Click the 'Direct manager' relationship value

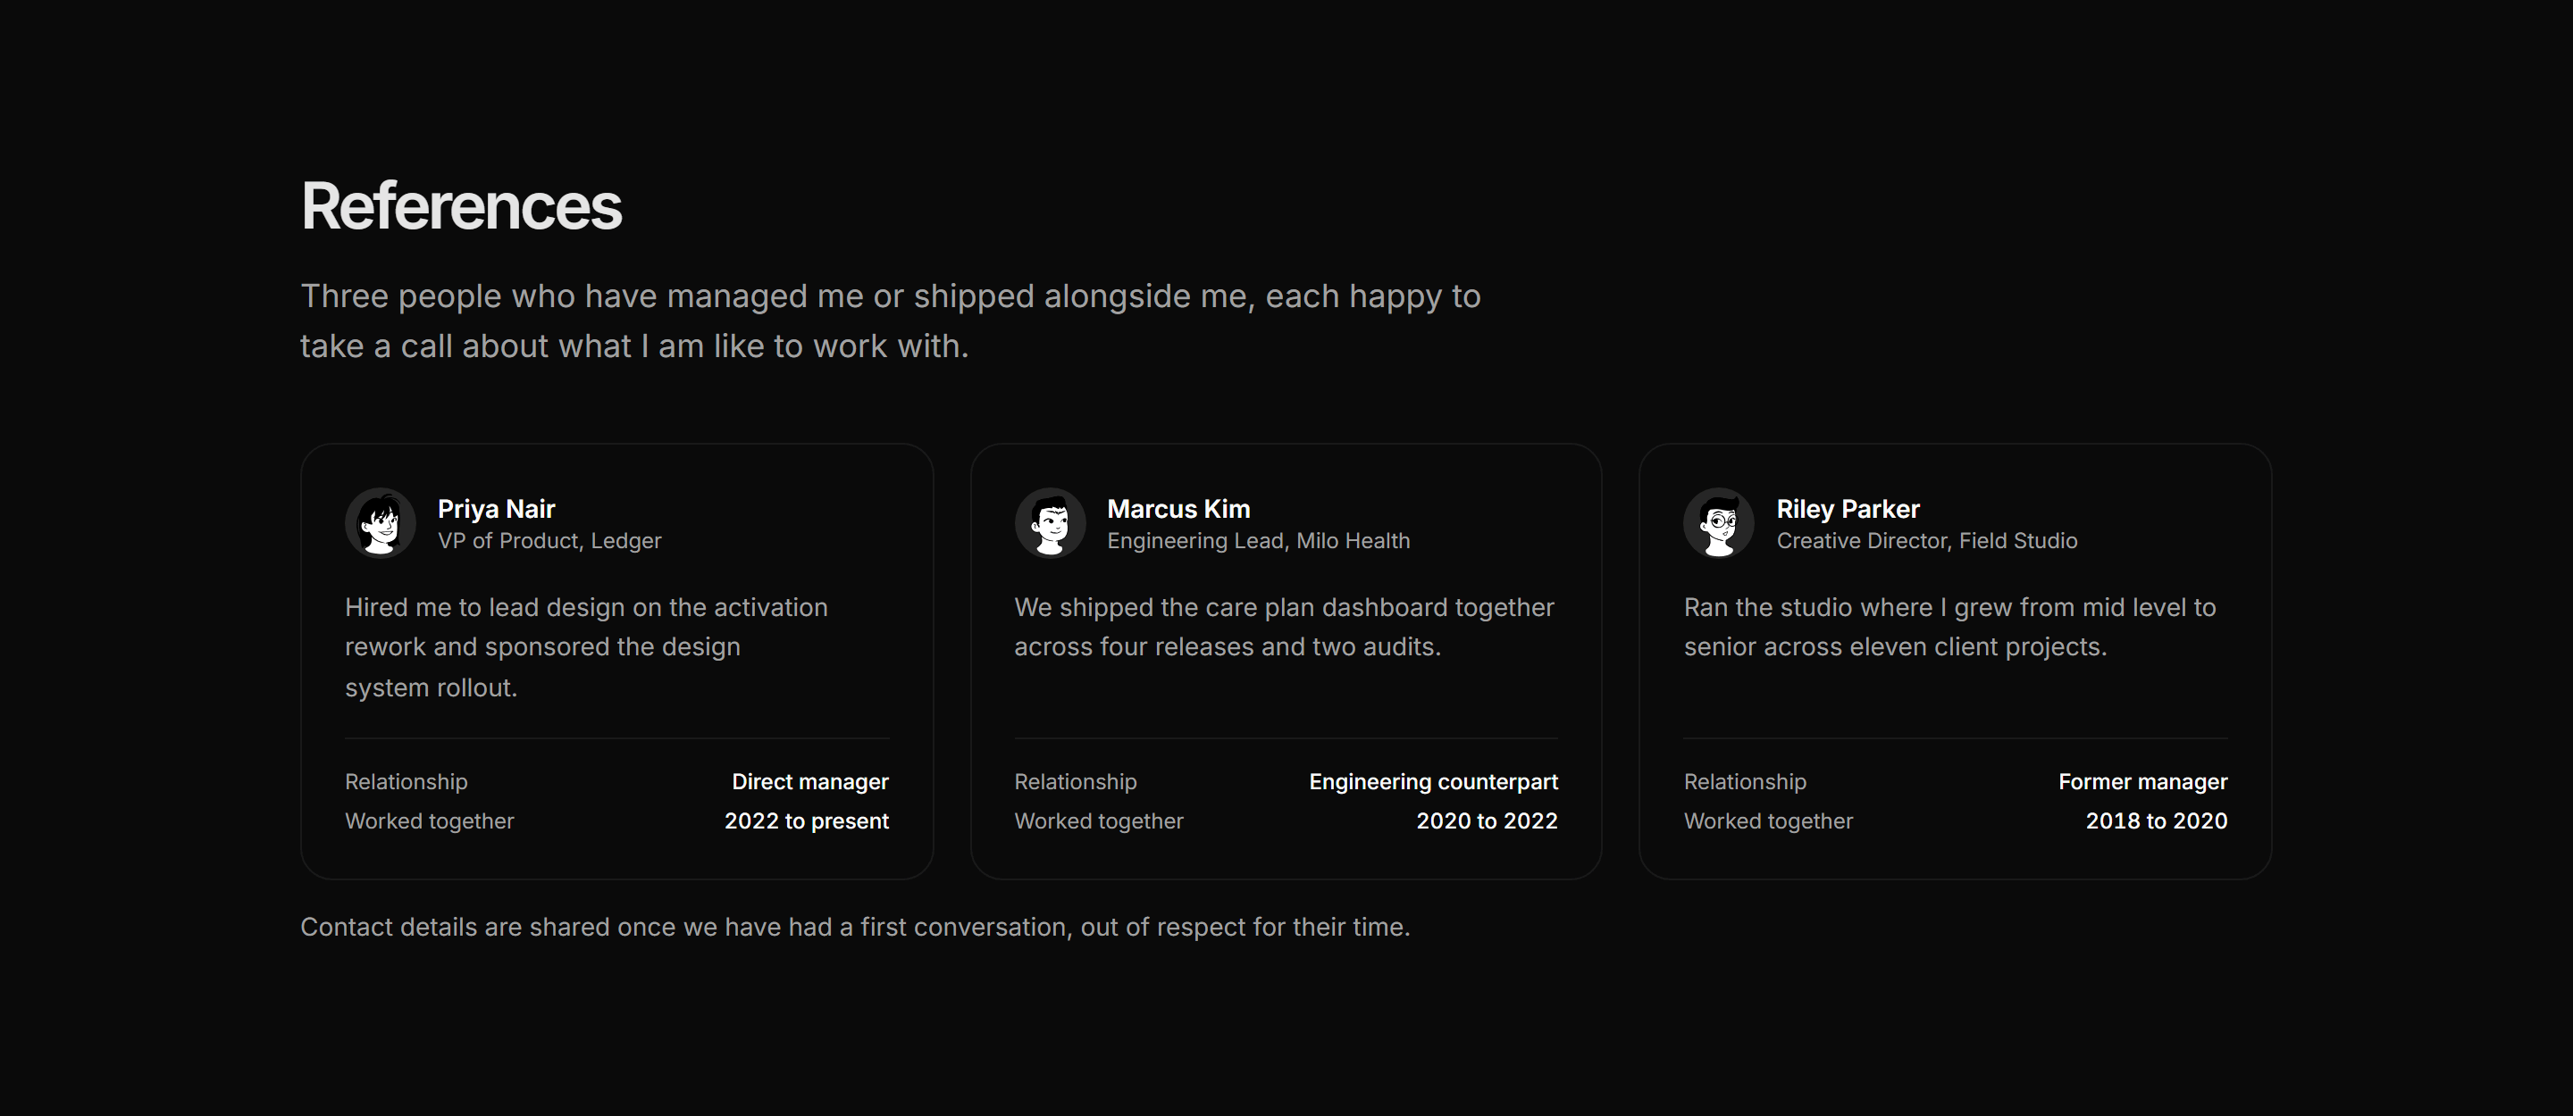click(x=810, y=781)
